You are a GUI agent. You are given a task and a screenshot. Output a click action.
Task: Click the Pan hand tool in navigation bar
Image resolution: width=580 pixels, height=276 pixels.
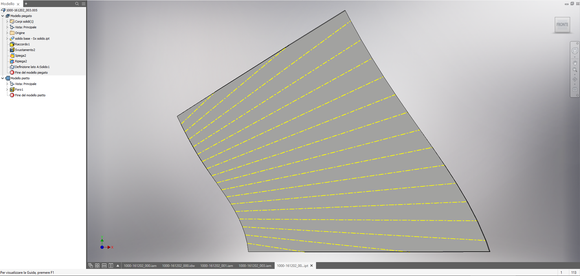pos(575,63)
